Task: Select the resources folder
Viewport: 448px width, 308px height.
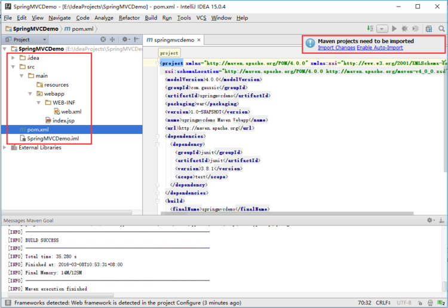Action: coord(53,85)
